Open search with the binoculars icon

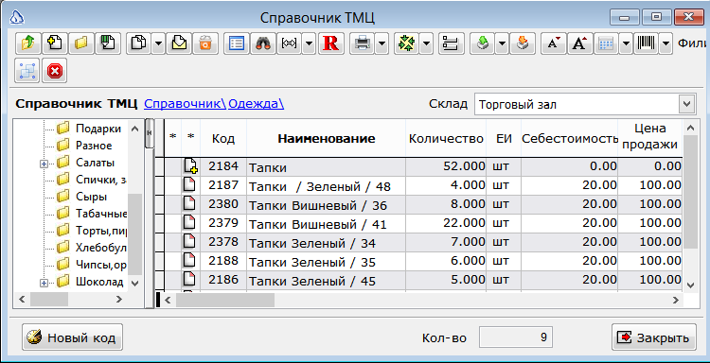click(263, 43)
